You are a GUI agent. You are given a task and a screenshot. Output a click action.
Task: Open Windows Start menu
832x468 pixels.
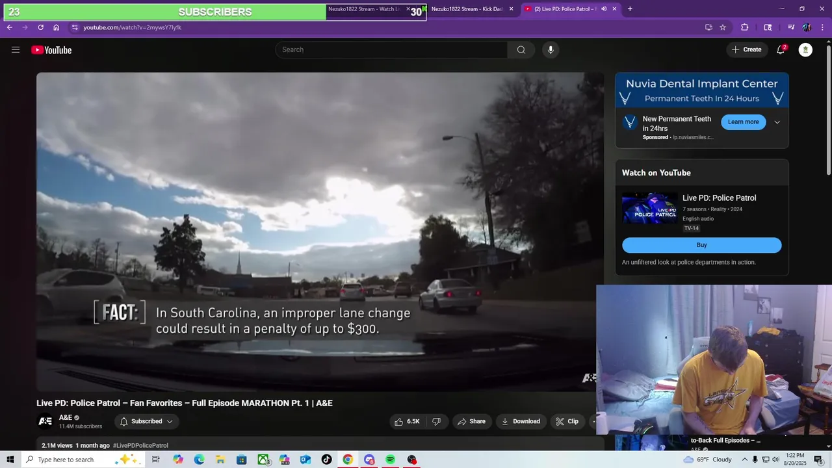tap(10, 460)
